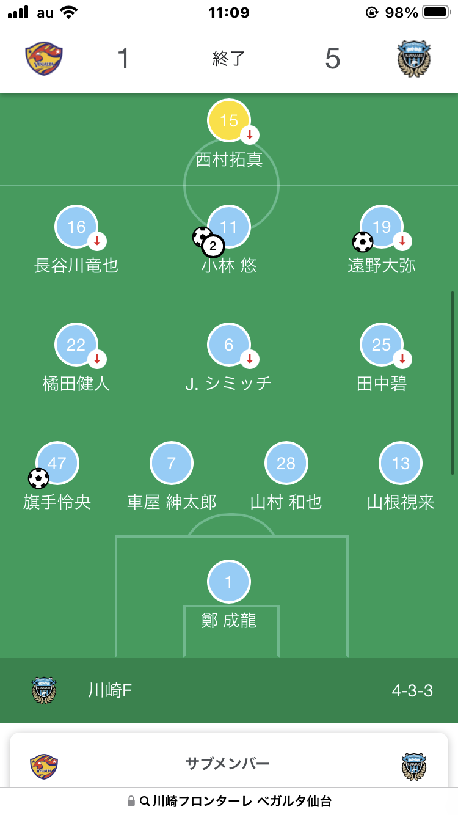The image size is (458, 815).
Task: Select player 22 橘田健人
Action: point(76,345)
